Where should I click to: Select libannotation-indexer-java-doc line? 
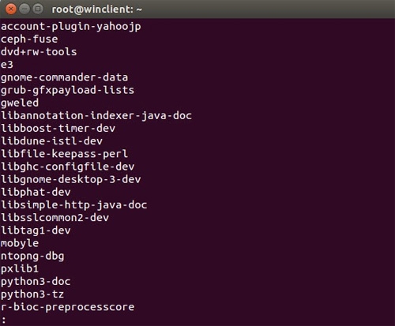96,116
